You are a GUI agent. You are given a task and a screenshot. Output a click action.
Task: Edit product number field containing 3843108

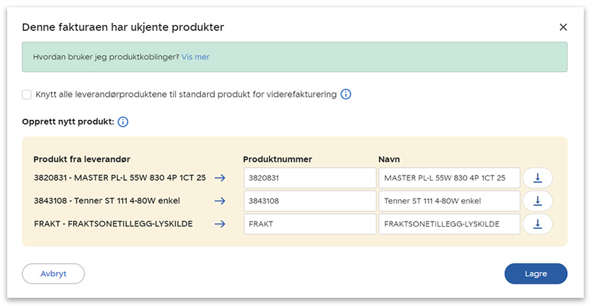308,201
